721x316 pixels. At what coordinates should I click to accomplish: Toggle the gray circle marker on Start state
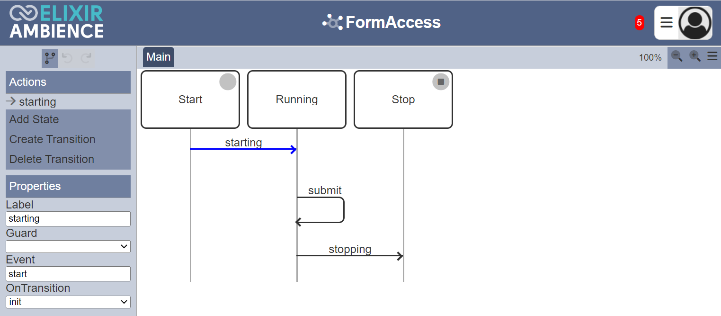pyautogui.click(x=228, y=81)
